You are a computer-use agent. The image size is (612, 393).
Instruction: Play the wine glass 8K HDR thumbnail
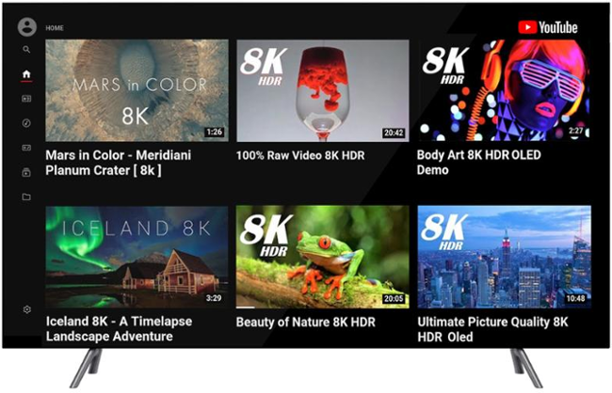(323, 90)
